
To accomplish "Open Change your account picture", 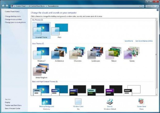I will pyautogui.click(x=15, y=22).
